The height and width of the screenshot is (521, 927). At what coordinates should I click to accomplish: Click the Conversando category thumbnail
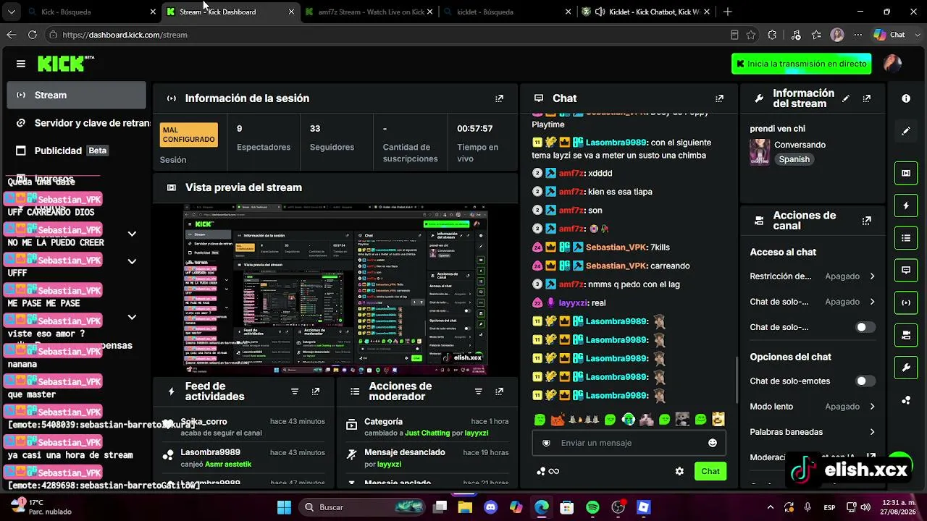[760, 152]
